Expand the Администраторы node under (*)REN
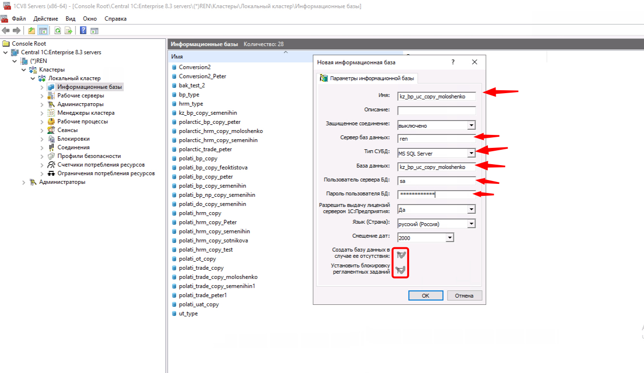644x373 pixels. (x=24, y=182)
